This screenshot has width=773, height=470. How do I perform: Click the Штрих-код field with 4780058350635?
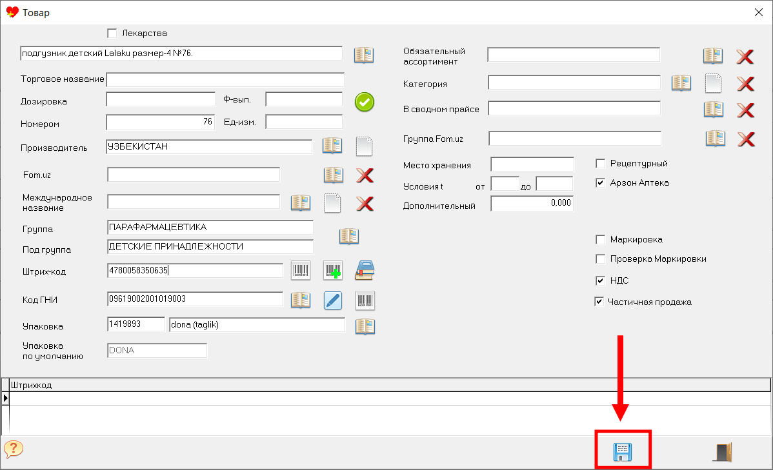tap(196, 271)
